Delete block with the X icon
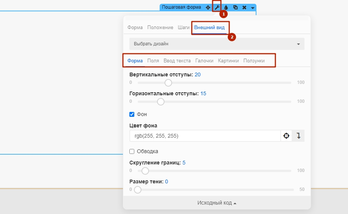This screenshot has width=348, height=214. [244, 8]
